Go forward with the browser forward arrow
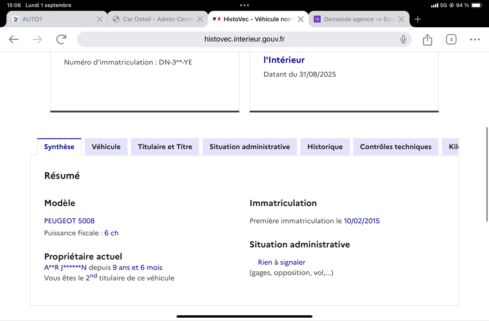 37,39
